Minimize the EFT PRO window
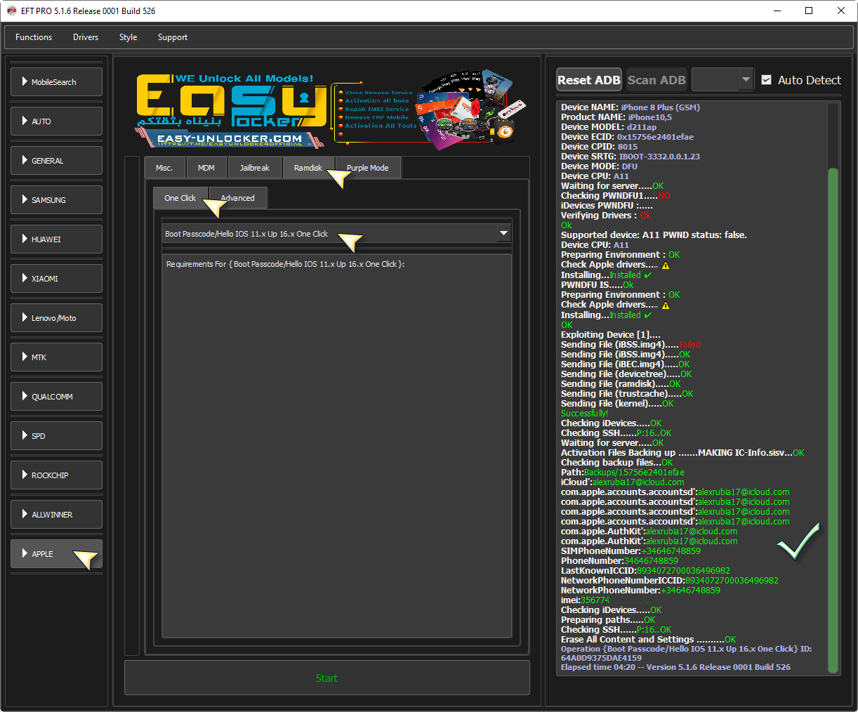 click(x=777, y=11)
